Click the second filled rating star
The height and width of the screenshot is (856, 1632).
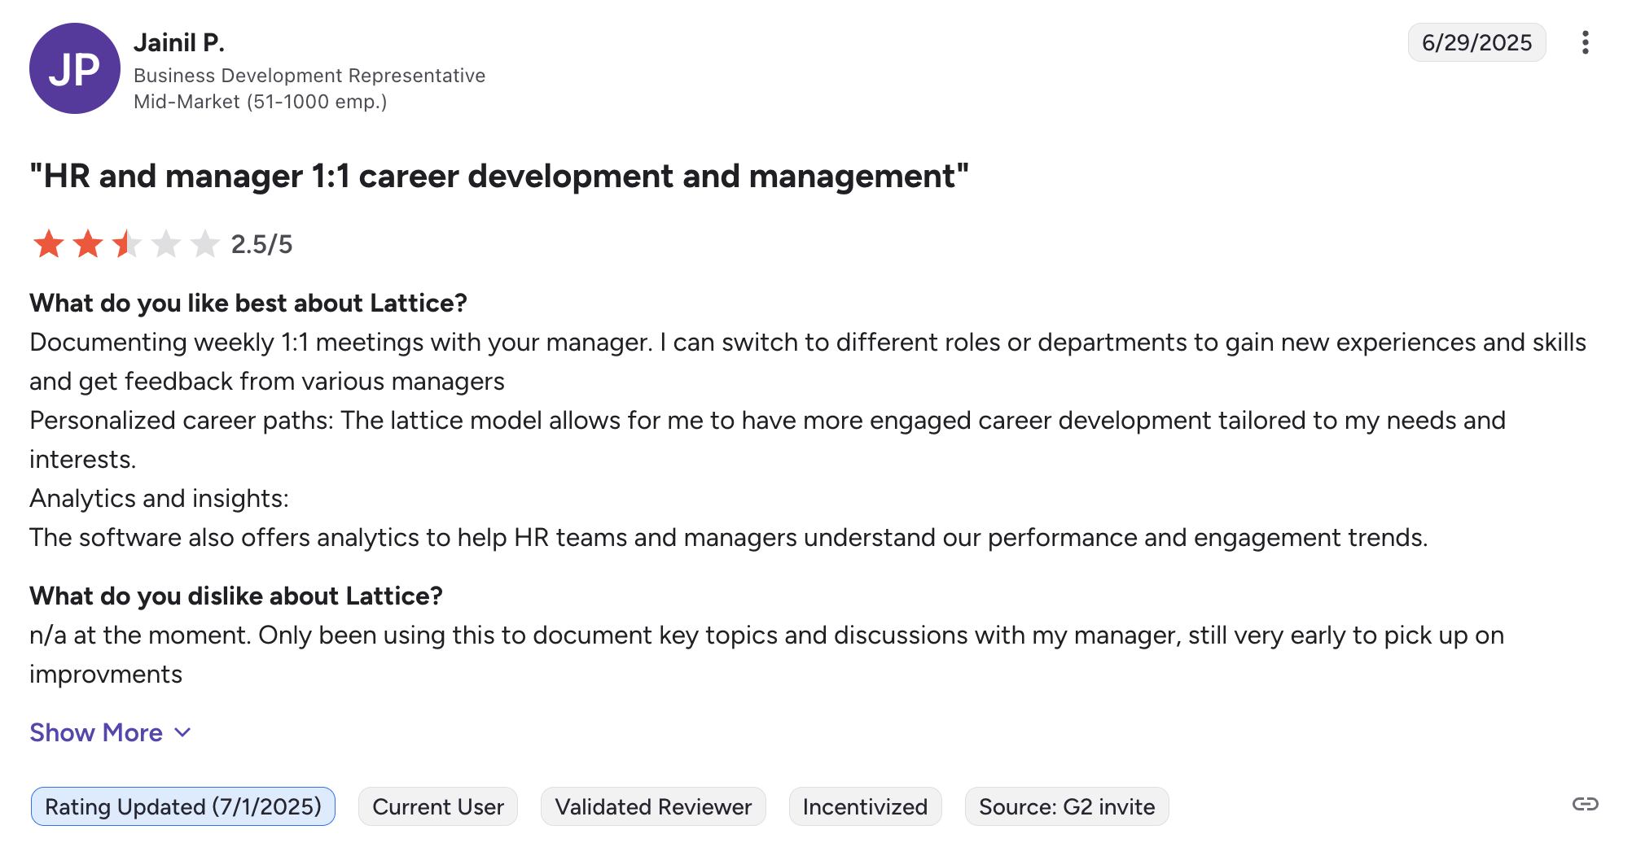88,244
